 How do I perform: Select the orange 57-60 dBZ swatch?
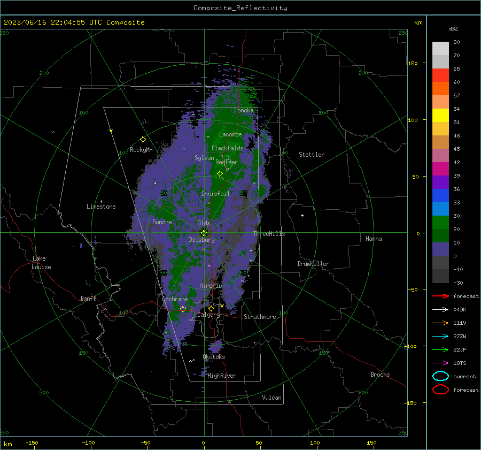pos(440,89)
